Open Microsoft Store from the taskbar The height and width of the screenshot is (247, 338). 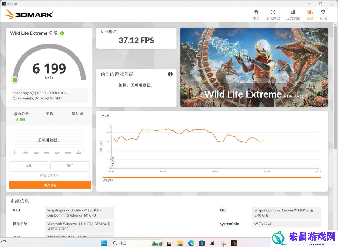pyautogui.click(x=202, y=243)
